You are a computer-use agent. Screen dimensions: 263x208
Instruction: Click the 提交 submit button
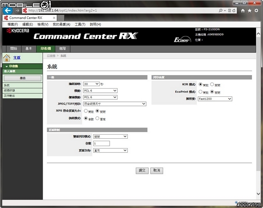(x=142, y=171)
